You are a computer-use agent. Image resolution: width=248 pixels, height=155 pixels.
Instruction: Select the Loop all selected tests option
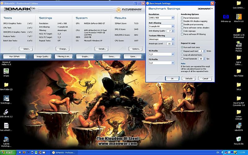click(182, 55)
